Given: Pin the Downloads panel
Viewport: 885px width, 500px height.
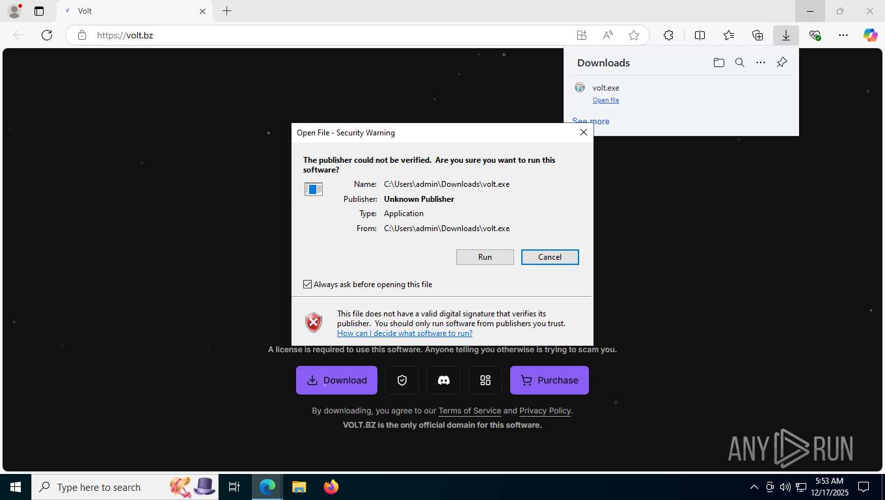Looking at the screenshot, I should pyautogui.click(x=782, y=62).
